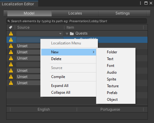This screenshot has height=123, width=154.
Task: Select the Quests tree item label
Action: click(81, 33)
